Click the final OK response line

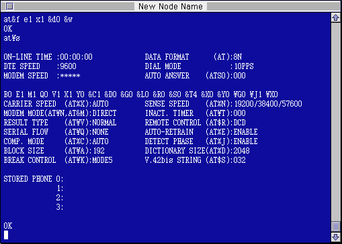(8, 226)
